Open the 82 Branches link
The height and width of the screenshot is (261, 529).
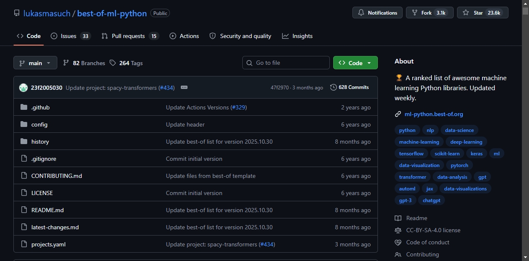84,63
